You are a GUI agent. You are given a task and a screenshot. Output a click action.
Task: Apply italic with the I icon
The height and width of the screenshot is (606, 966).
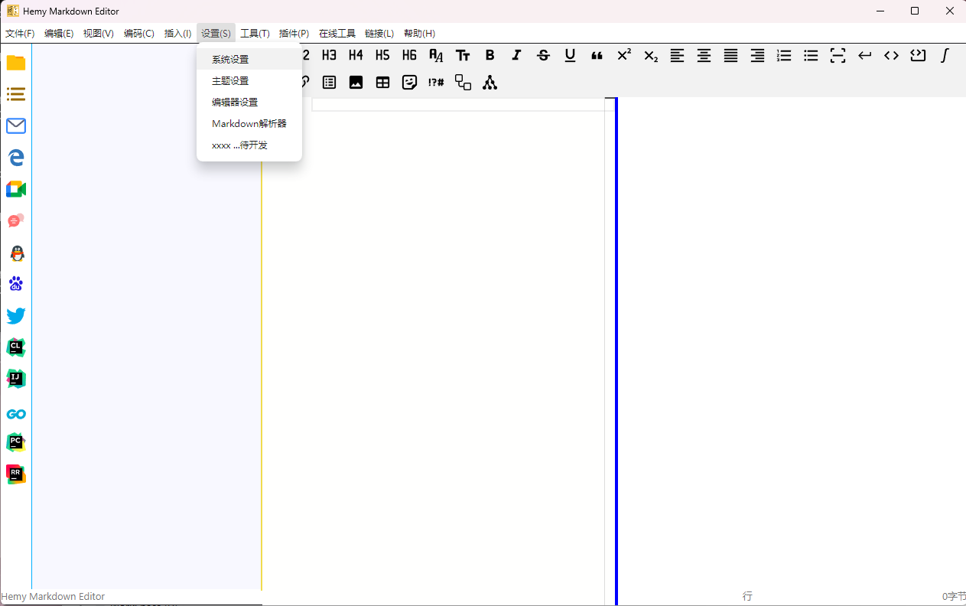click(516, 55)
